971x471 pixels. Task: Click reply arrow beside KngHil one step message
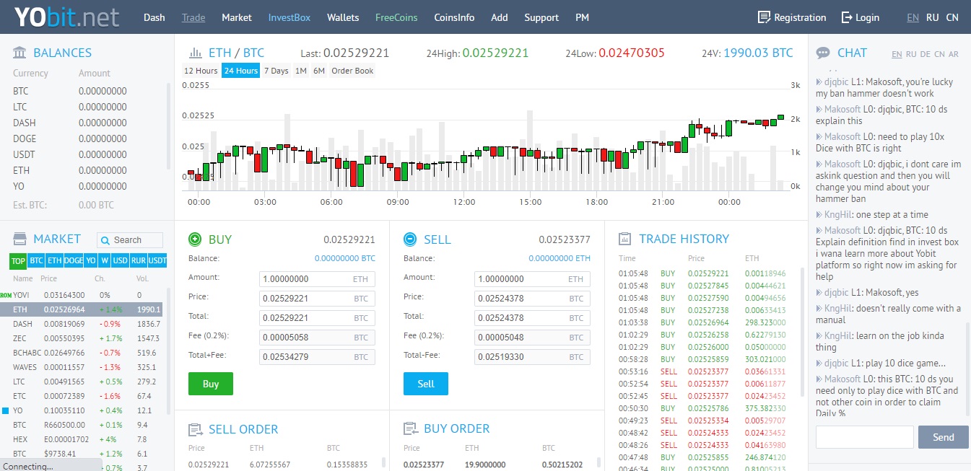[x=819, y=215]
